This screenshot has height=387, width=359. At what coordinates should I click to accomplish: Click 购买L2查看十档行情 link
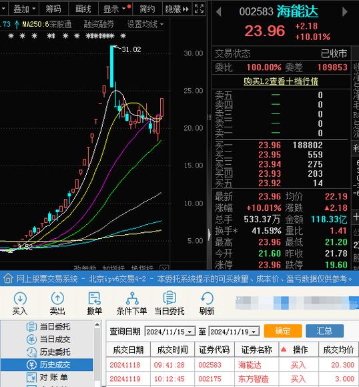pos(281,81)
